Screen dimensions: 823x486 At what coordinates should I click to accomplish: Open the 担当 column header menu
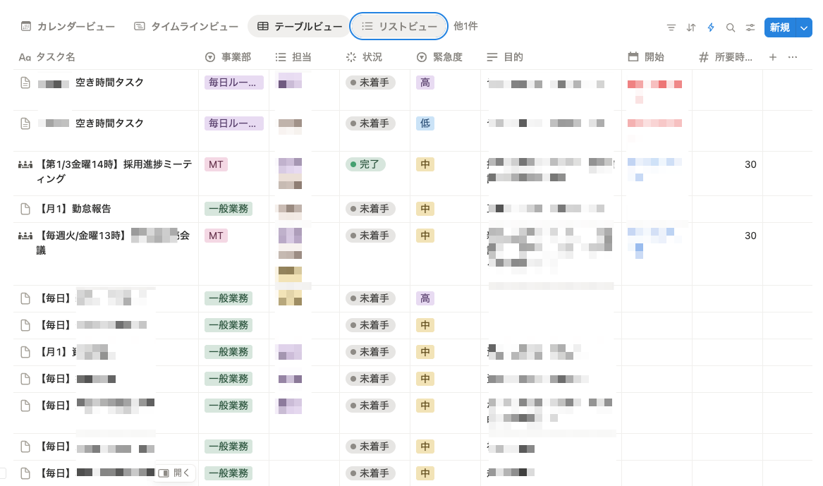[305, 56]
